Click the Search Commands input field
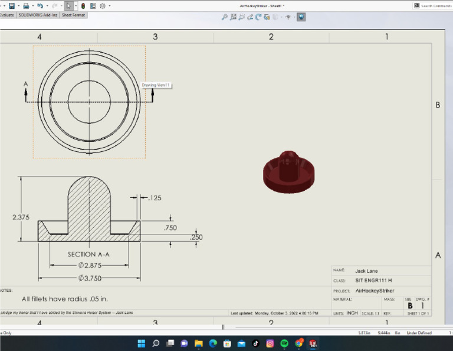This screenshot has height=351, width=453. coord(436,5)
